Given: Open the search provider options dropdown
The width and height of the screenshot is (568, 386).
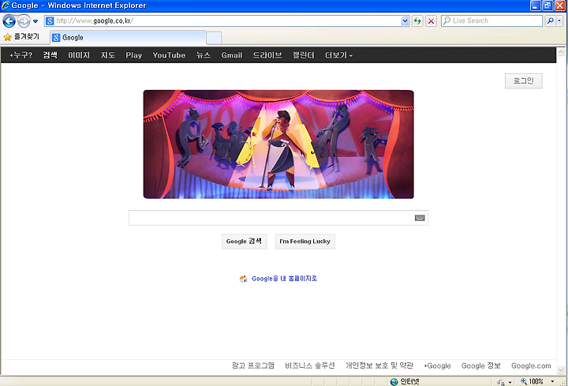Looking at the screenshot, I should [x=559, y=21].
